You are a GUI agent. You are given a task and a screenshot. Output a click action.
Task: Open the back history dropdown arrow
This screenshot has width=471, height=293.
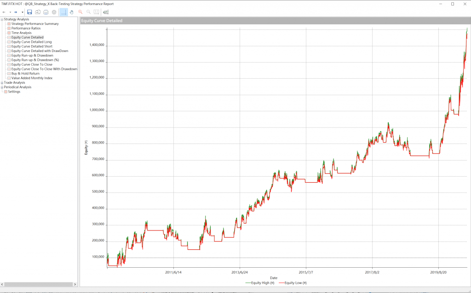[10, 12]
